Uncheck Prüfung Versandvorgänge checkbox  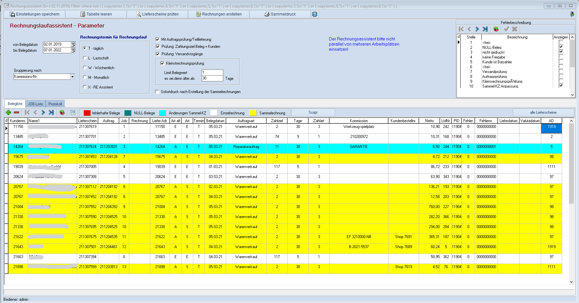point(158,54)
